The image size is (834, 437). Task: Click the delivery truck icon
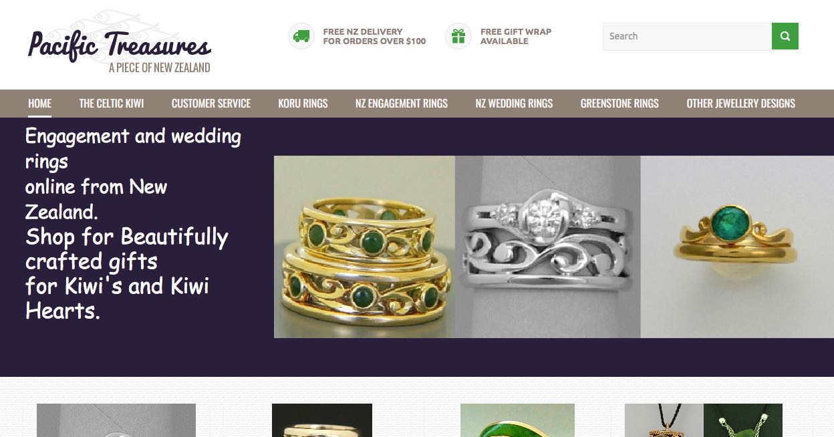(x=301, y=36)
